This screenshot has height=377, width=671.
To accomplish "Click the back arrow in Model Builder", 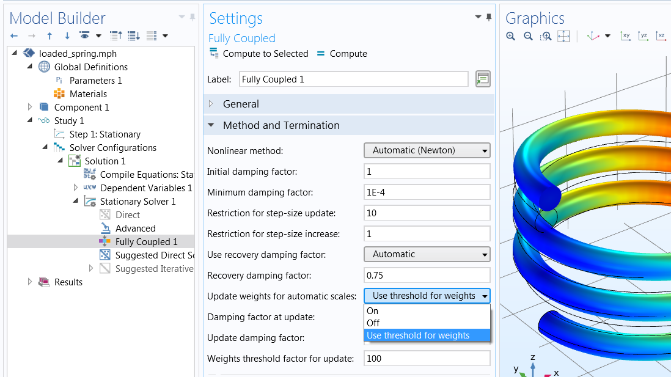I will 15,36.
